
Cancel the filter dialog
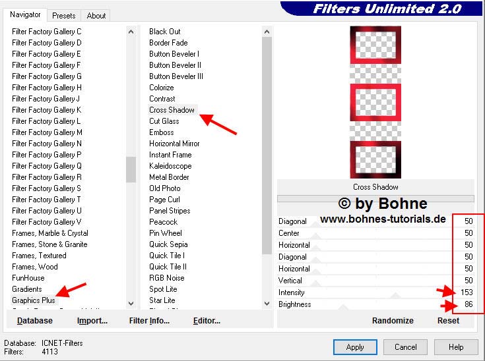406,347
